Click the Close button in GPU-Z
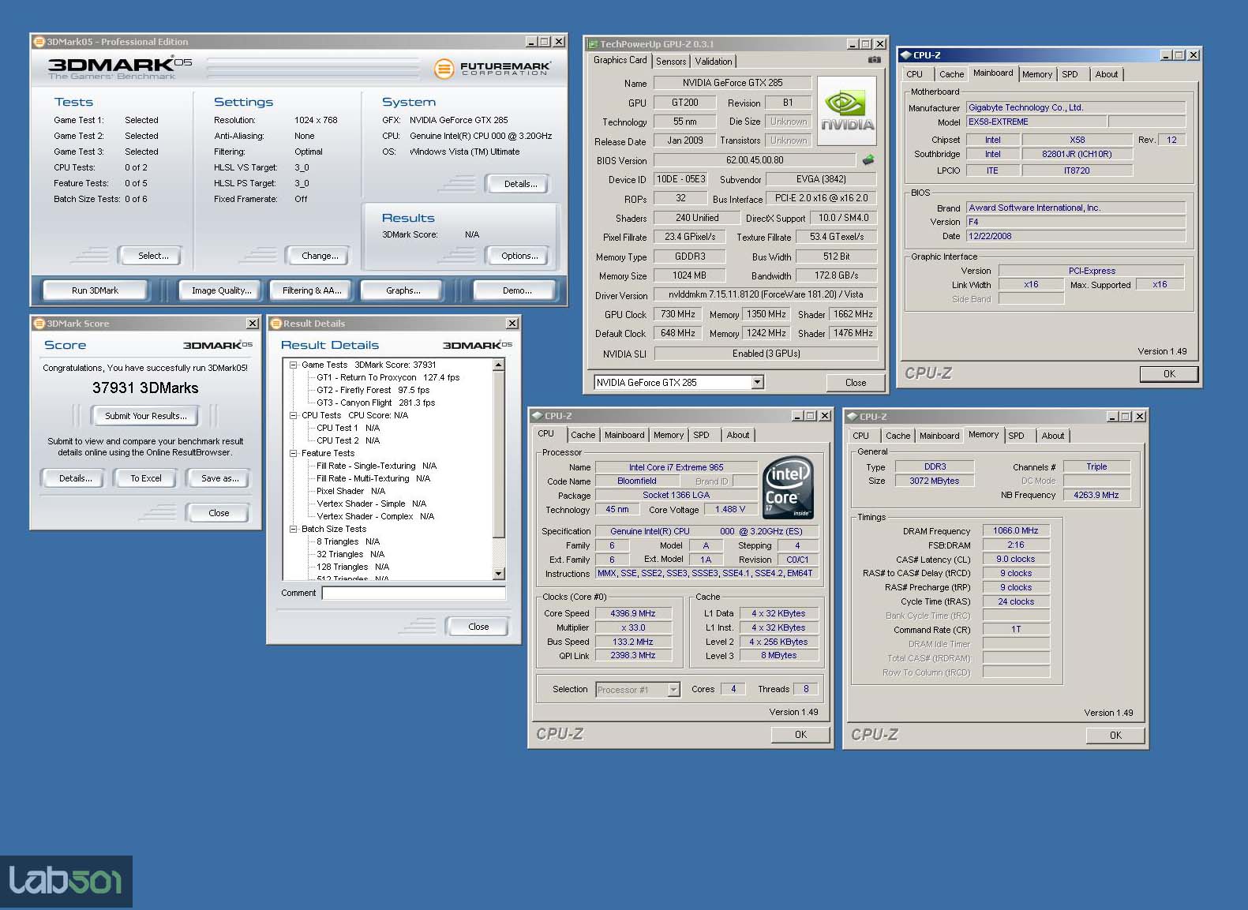This screenshot has width=1248, height=910. (856, 383)
